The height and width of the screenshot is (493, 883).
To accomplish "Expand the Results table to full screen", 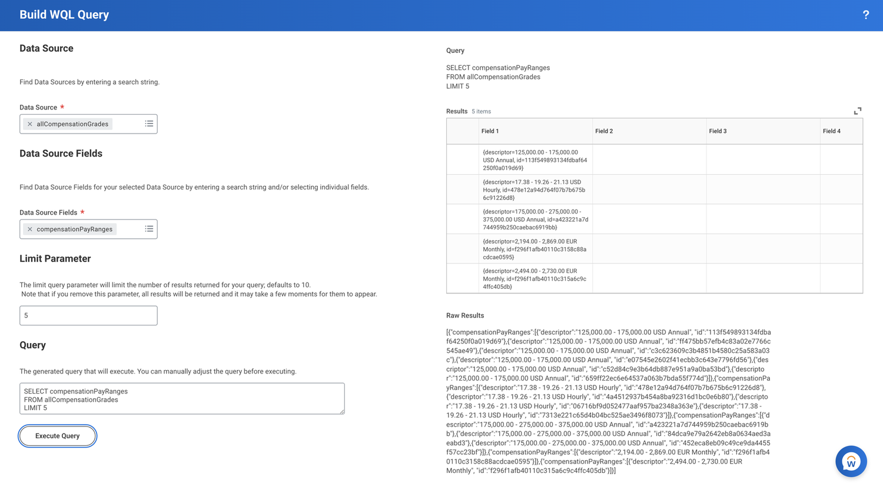I will (858, 111).
